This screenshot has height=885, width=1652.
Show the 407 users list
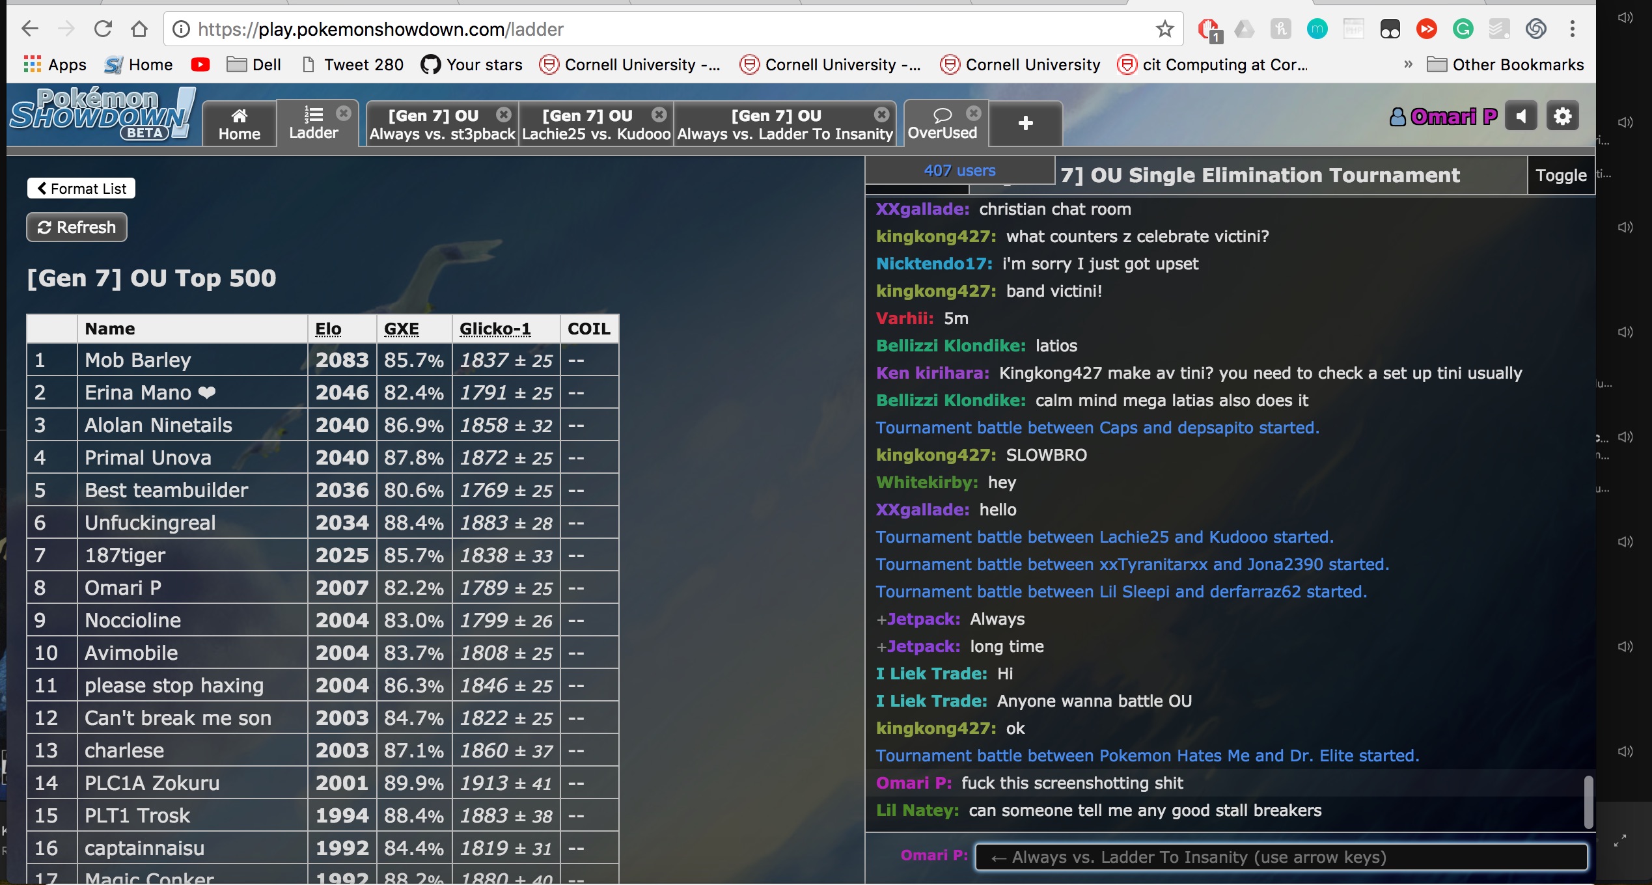tap(959, 170)
